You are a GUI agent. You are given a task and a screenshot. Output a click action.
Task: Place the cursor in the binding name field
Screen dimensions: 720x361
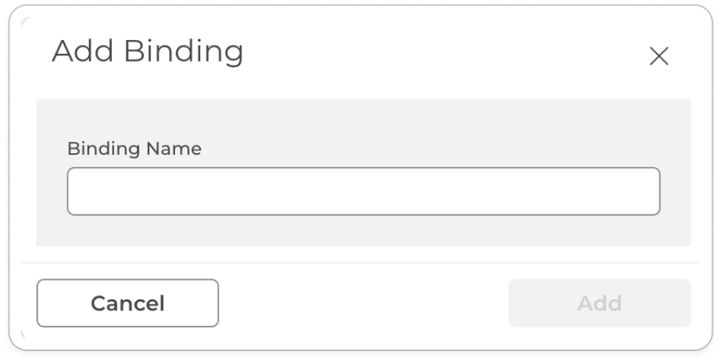[363, 191]
